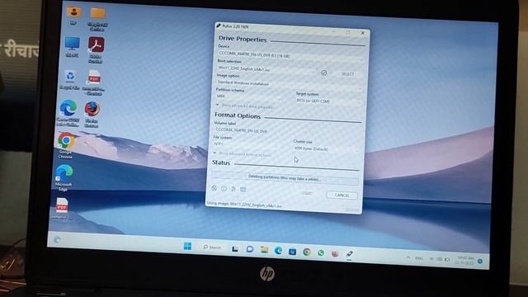
Task: Select the Rufus taskbar icon
Action: tap(349, 254)
